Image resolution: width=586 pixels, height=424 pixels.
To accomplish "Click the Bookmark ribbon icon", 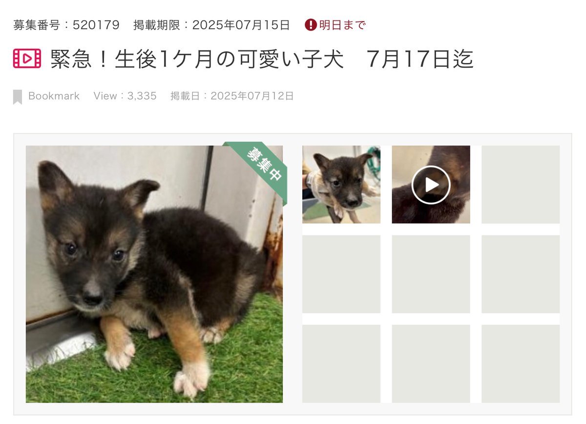I will (18, 97).
